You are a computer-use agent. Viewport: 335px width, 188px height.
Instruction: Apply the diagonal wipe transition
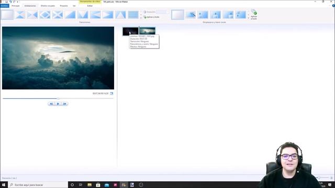point(70,15)
